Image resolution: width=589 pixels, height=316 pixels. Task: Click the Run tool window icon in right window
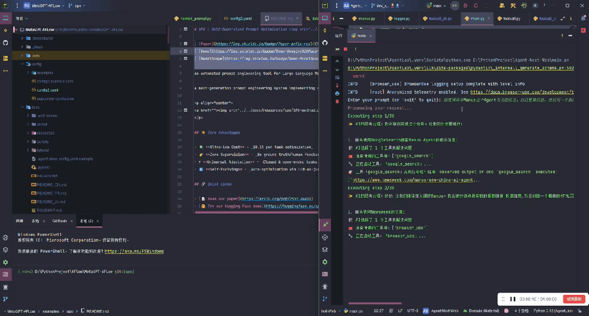(x=325, y=224)
